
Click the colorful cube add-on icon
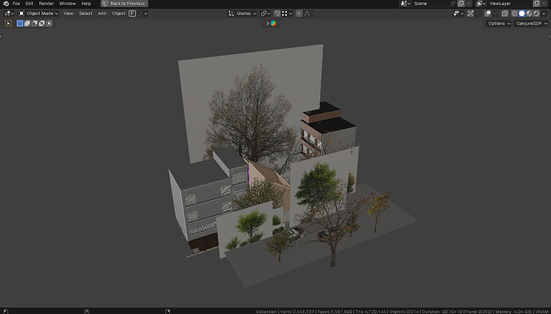click(x=273, y=23)
